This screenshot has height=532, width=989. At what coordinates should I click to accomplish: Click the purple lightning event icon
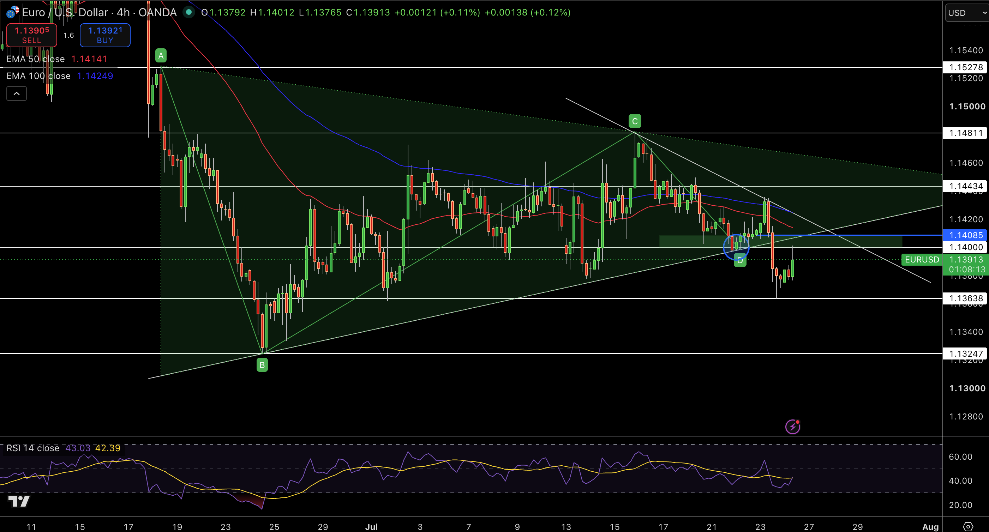point(792,427)
